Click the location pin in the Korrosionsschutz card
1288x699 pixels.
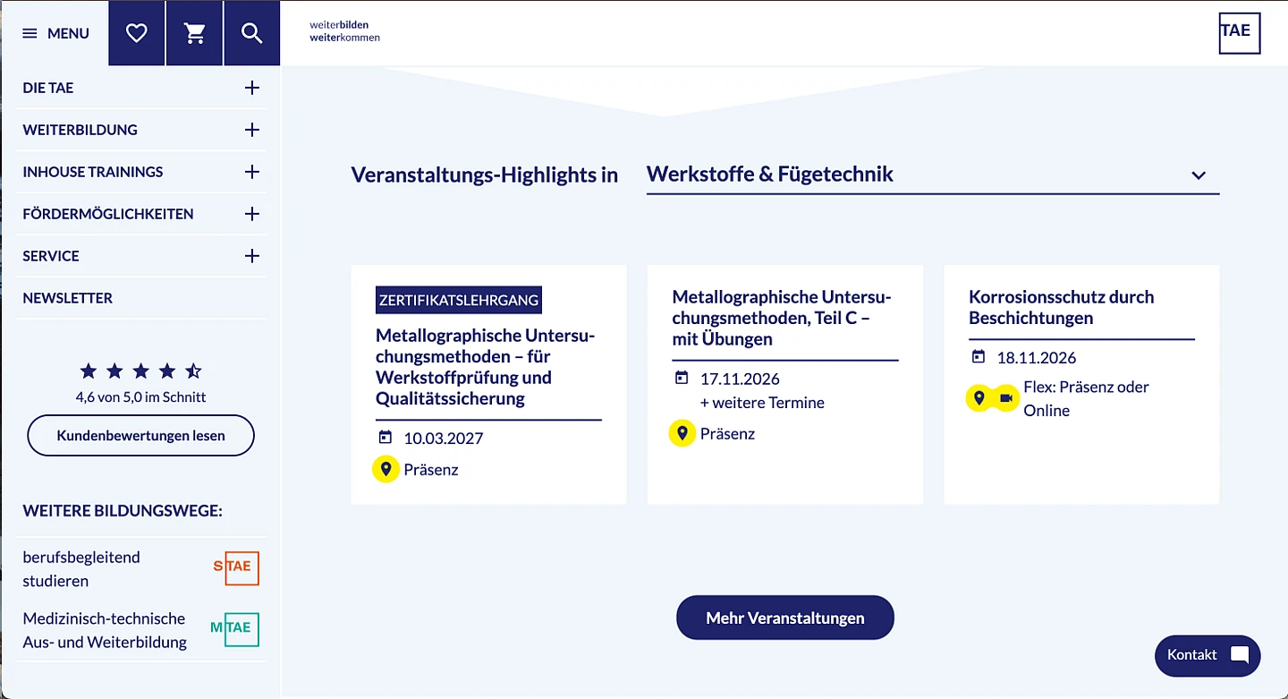(x=979, y=397)
